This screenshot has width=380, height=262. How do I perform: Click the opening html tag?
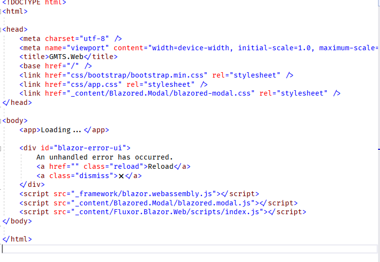click(15, 11)
